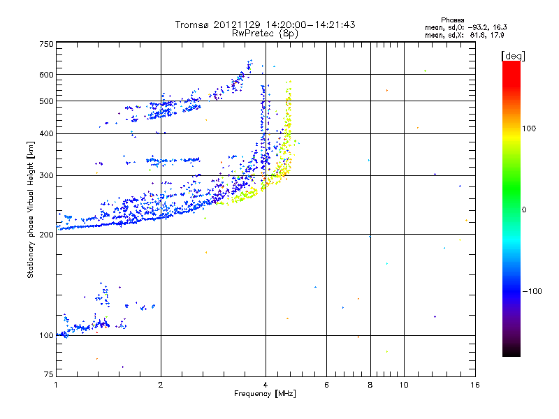Click the x-axis tick label '1'
Screen dimensions: 559x419
(x=56, y=385)
